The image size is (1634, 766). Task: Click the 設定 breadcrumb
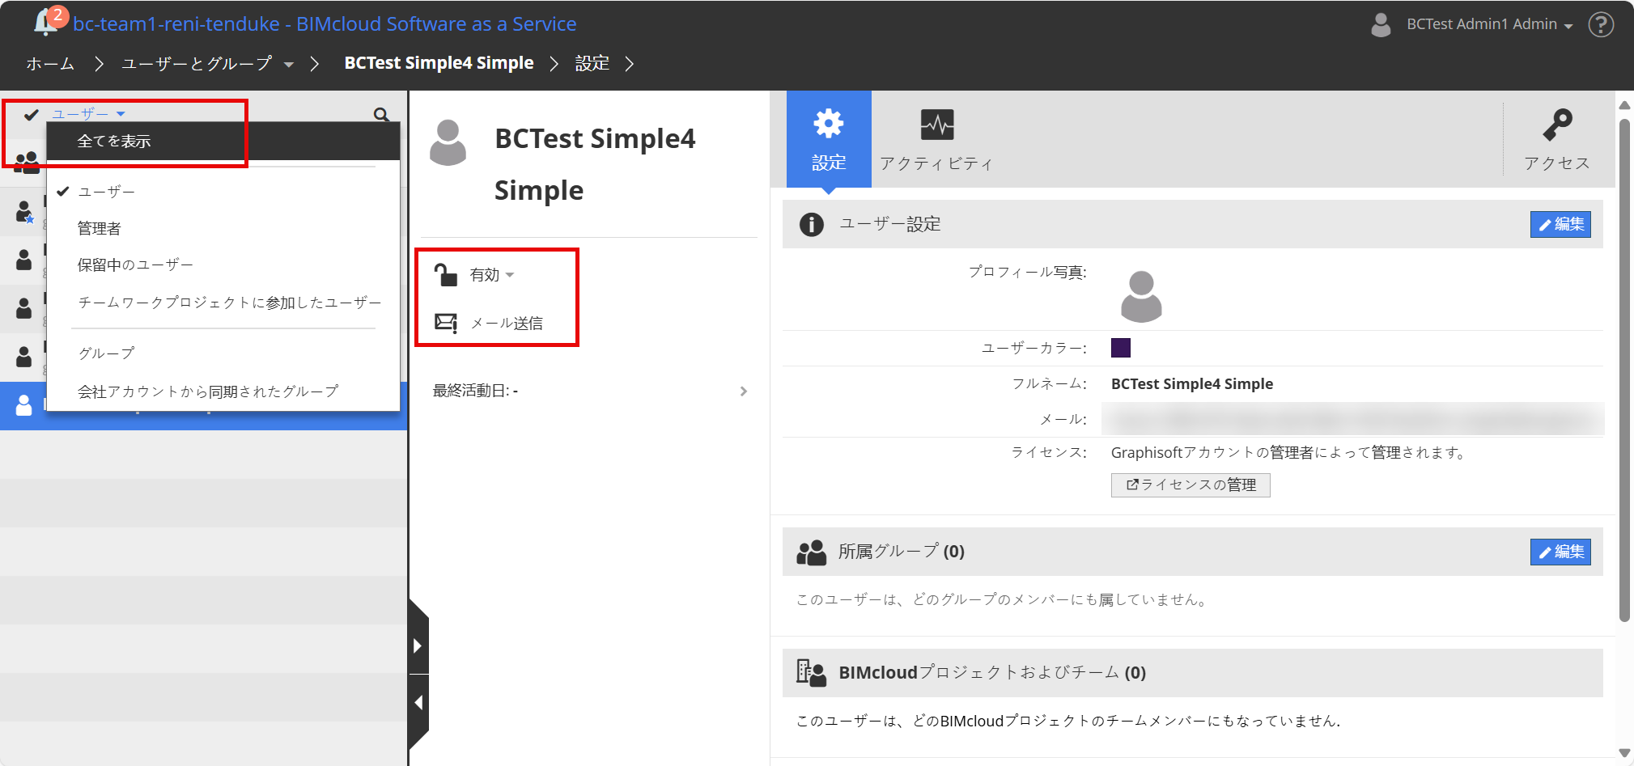pos(592,63)
